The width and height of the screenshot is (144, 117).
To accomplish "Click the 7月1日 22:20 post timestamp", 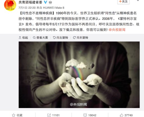I will [27, 8].
